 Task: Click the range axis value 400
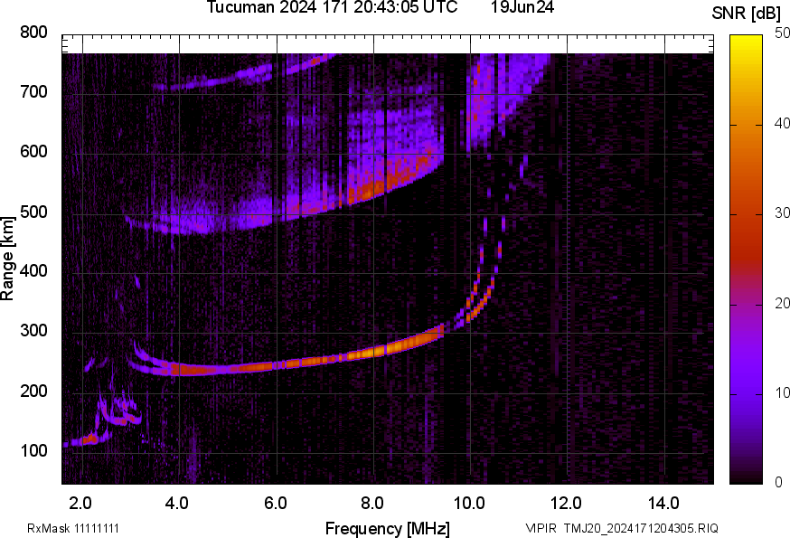[x=33, y=271]
